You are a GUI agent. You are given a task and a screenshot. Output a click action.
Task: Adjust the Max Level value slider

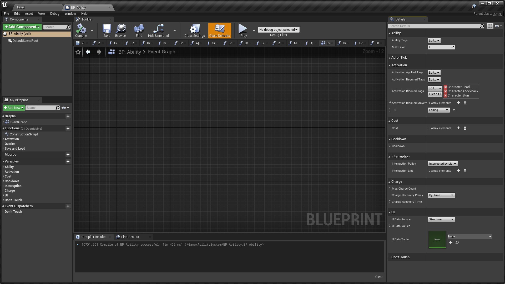[441, 47]
